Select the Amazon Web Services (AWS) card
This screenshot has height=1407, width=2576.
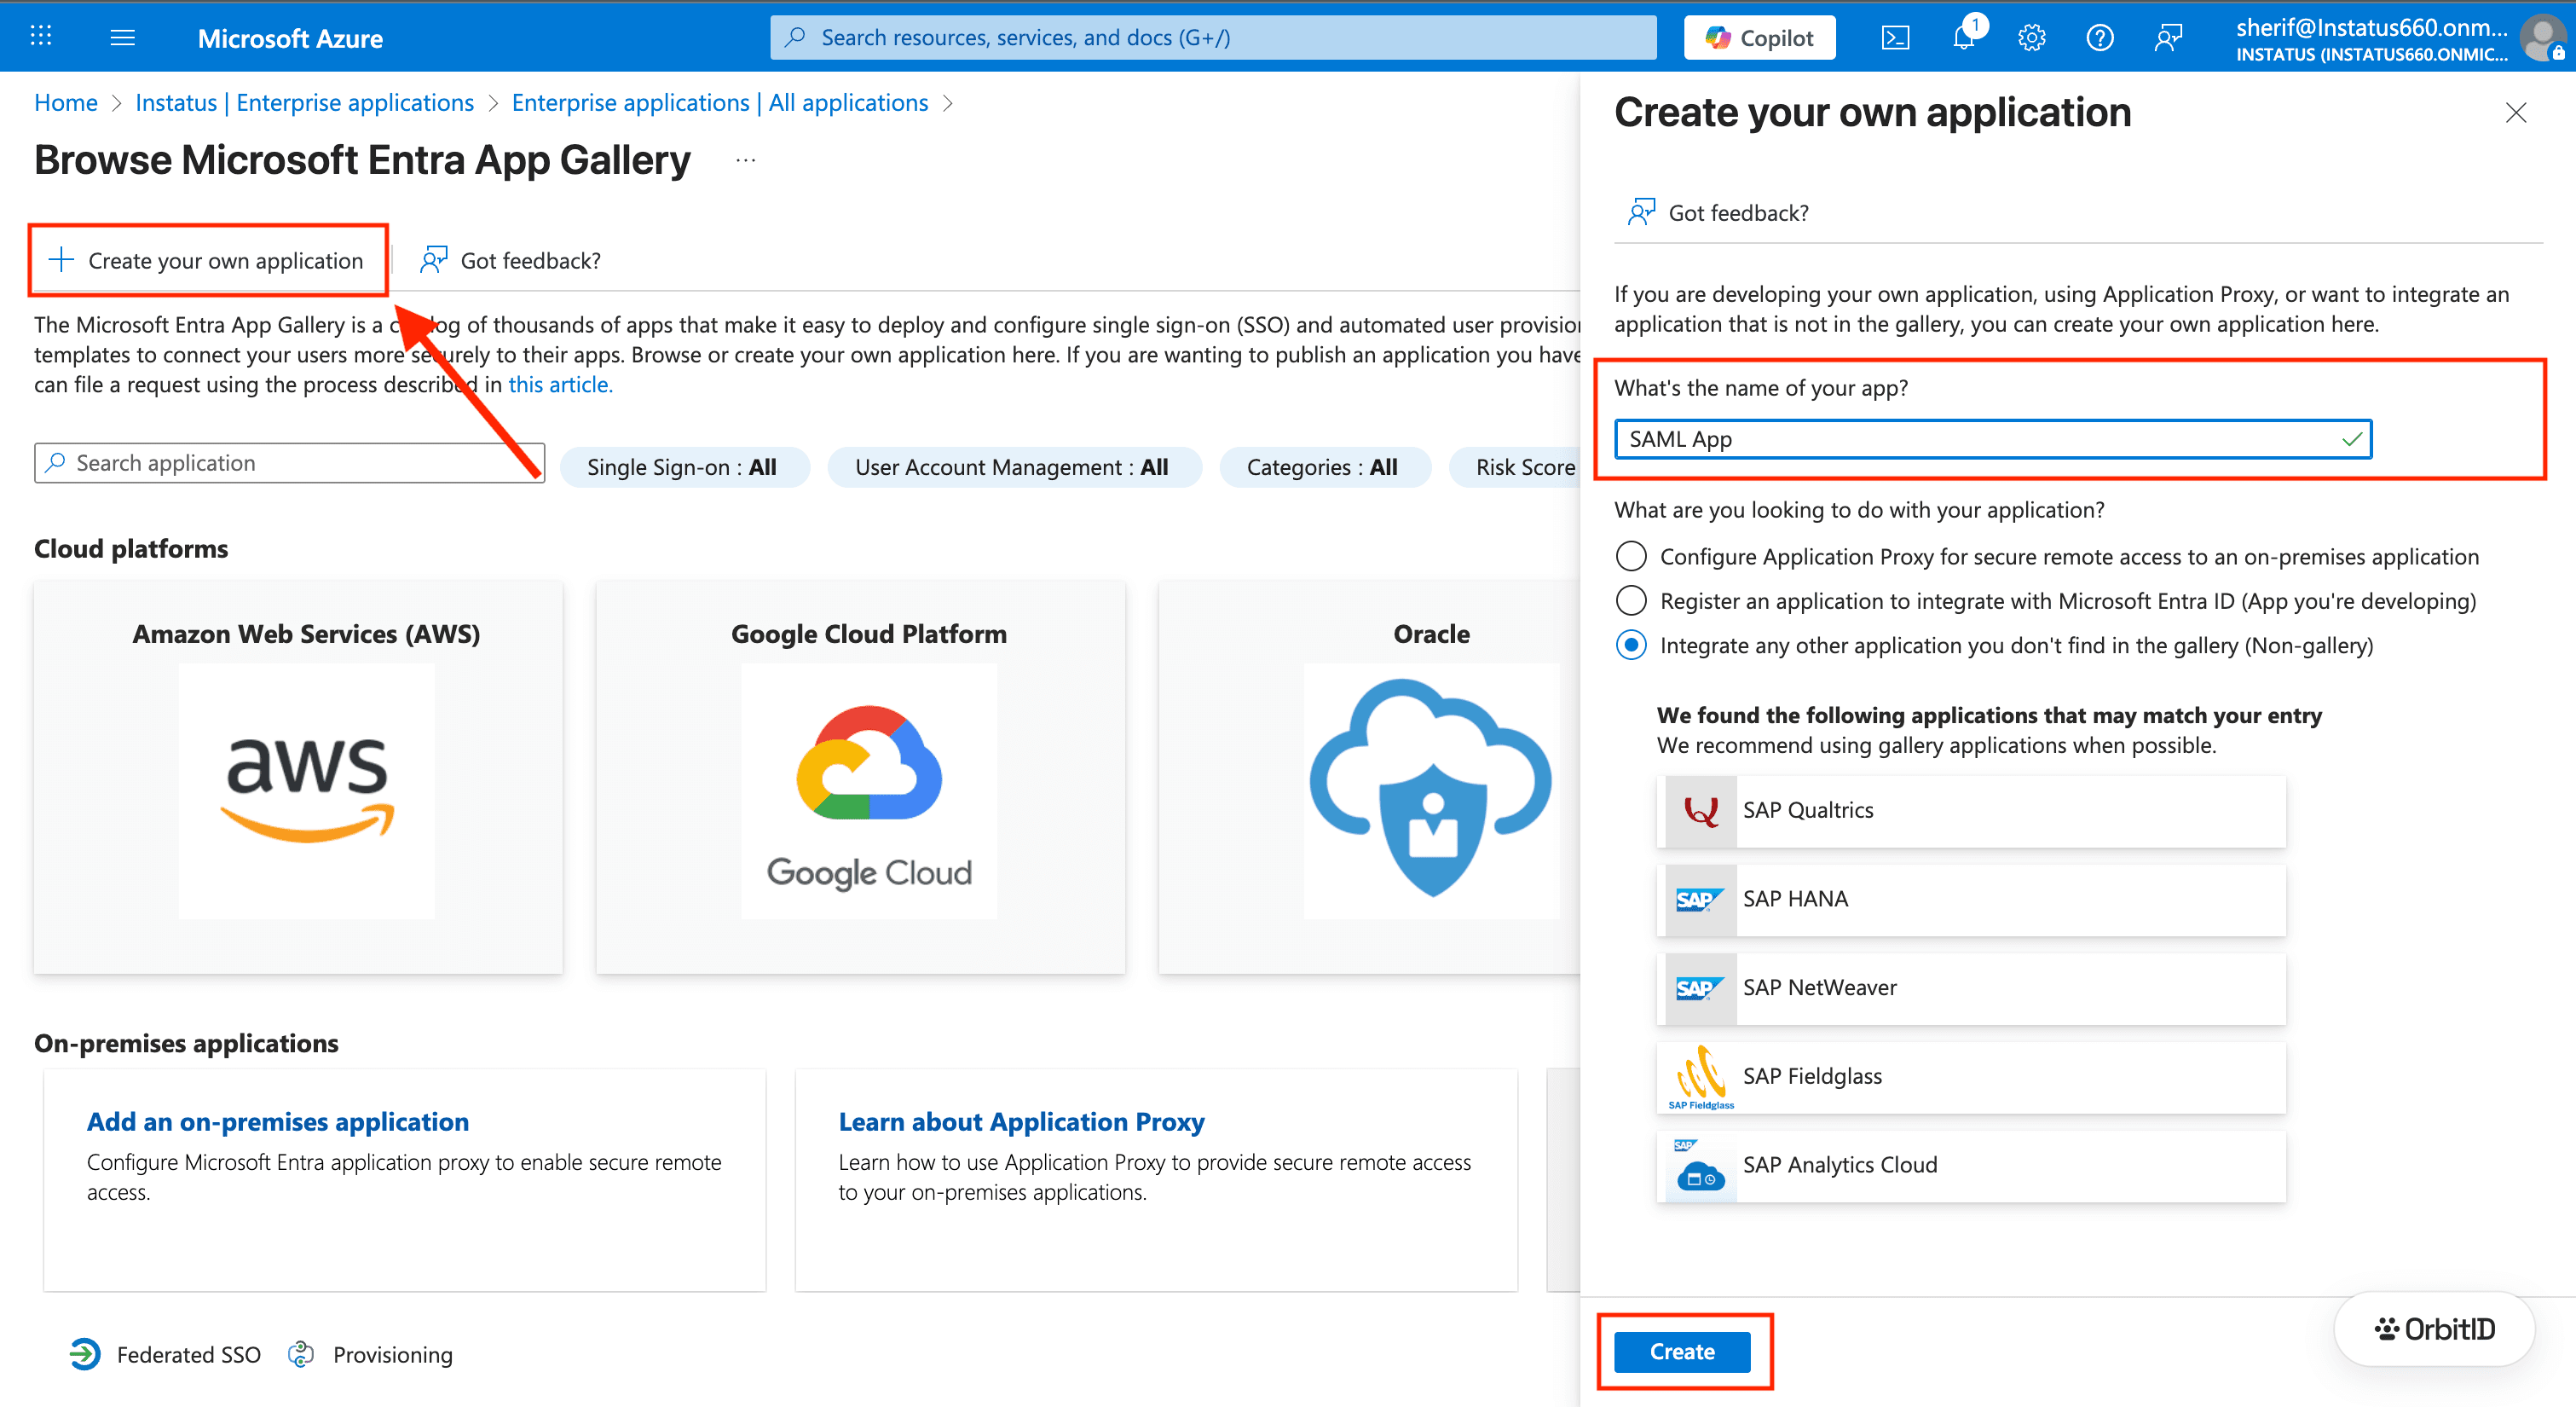(x=298, y=777)
